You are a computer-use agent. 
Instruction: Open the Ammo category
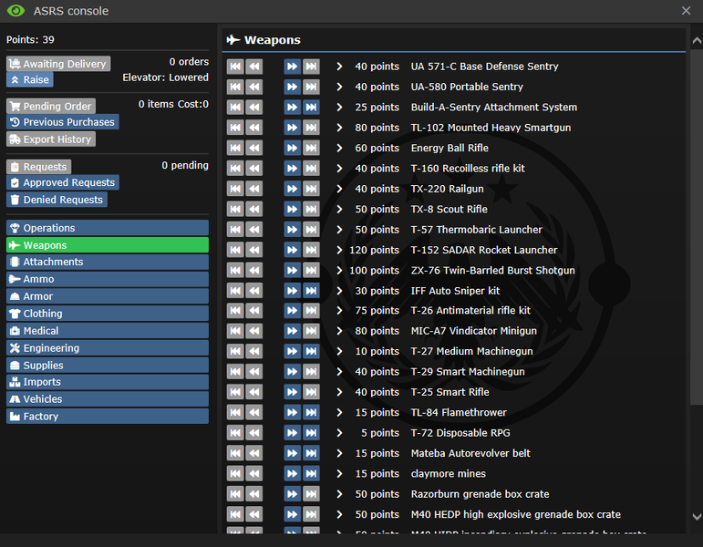[108, 279]
